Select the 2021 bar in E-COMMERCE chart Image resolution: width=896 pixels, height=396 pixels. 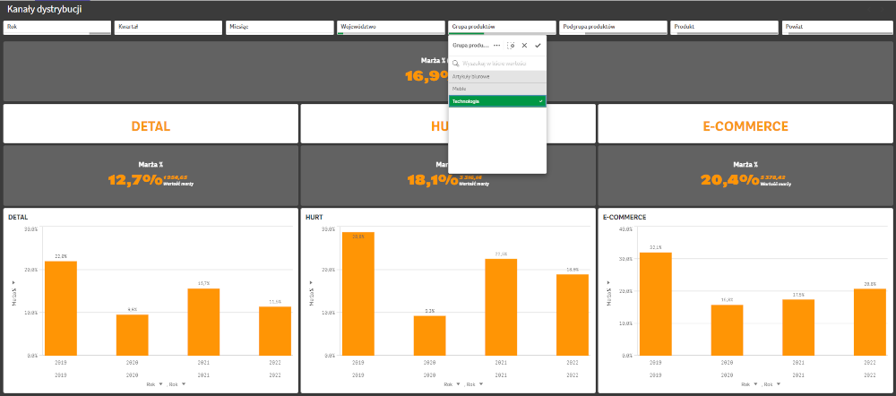click(798, 327)
